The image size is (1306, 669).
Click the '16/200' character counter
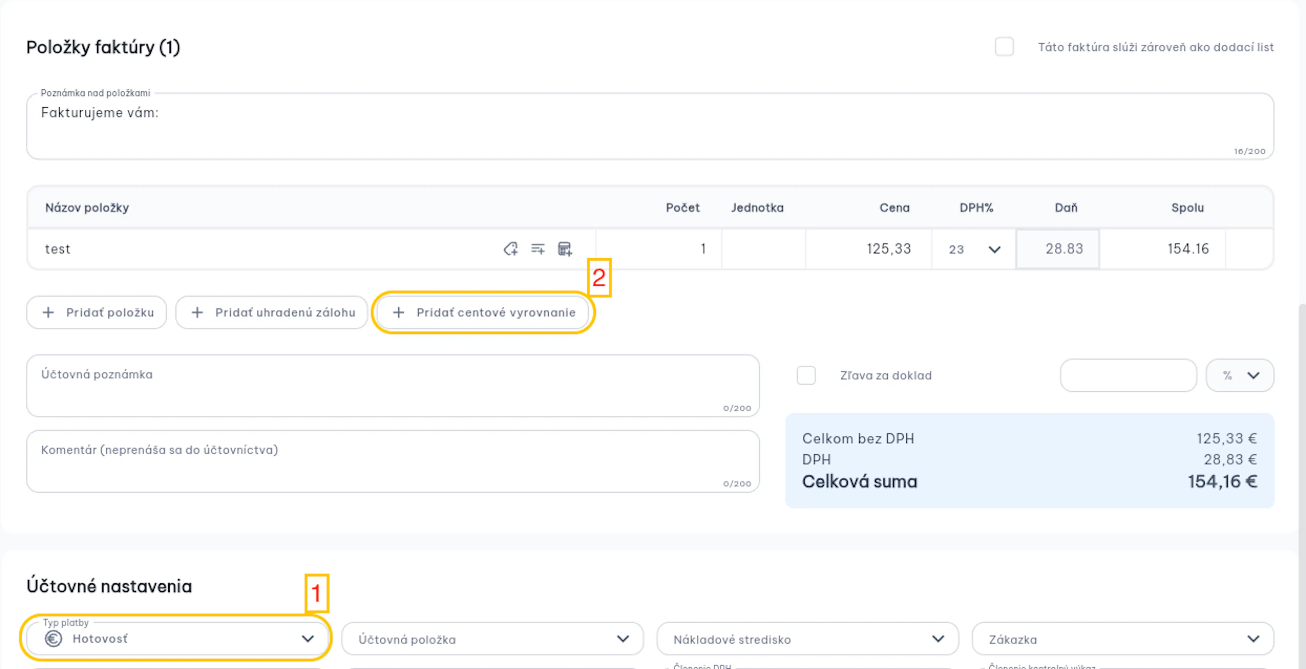(x=1249, y=151)
